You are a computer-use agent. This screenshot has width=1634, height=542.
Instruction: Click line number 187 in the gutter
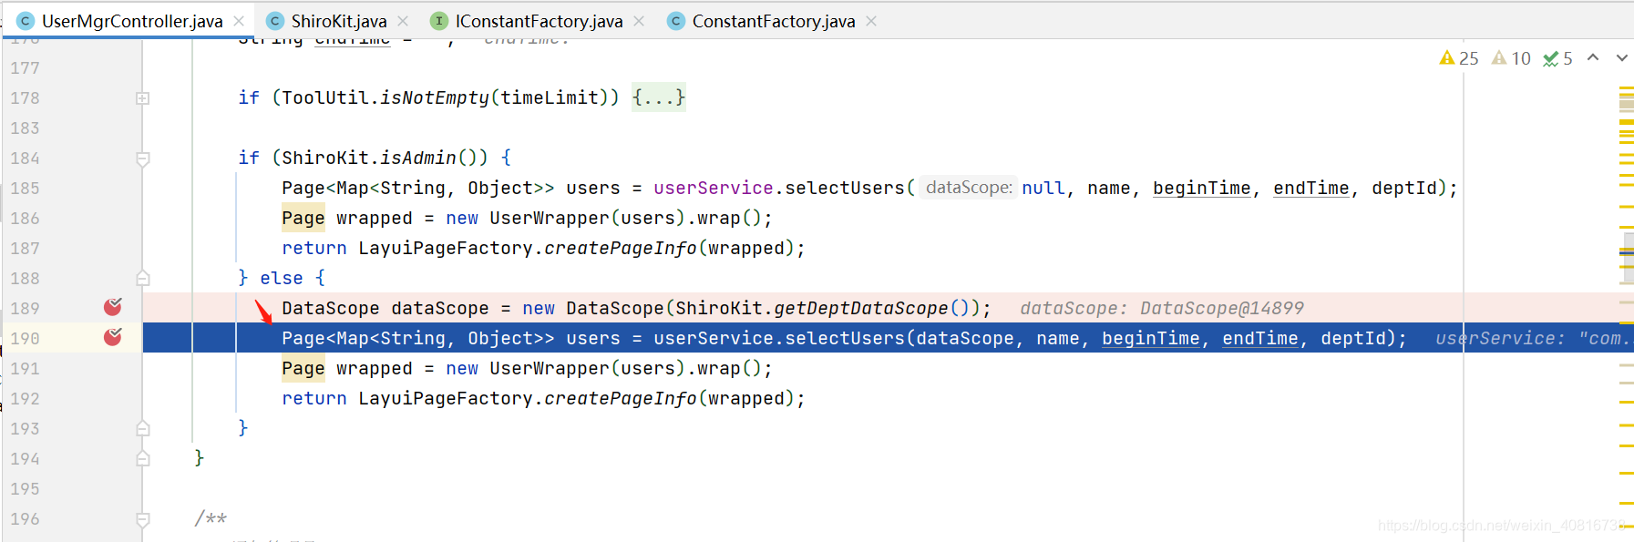[25, 248]
